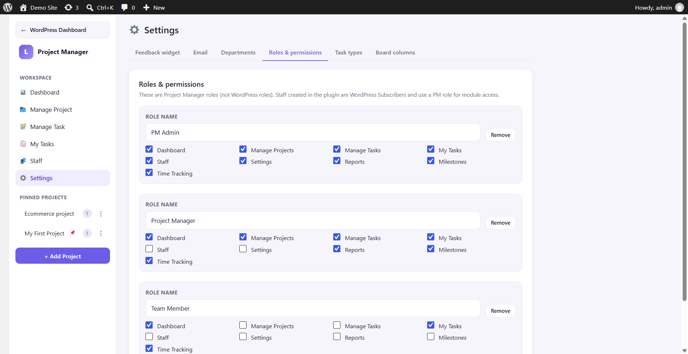Edit the Team Member role name field
Screen dimensions: 688x354
(313, 308)
